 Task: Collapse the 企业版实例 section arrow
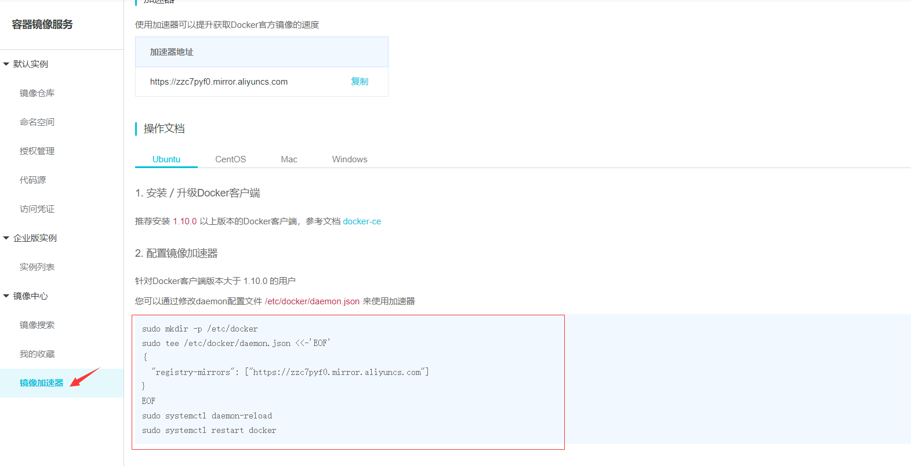(x=6, y=238)
